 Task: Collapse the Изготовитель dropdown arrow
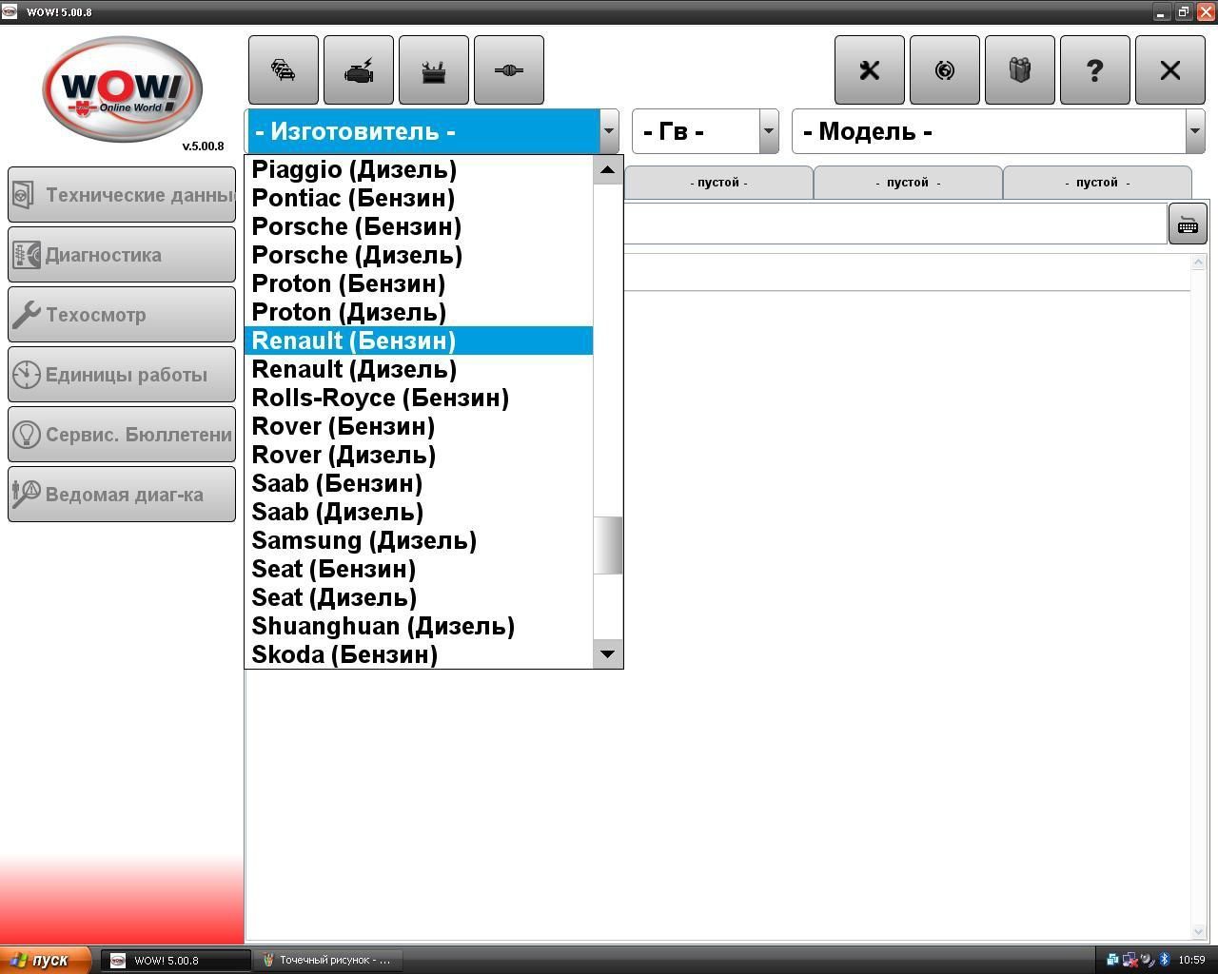(608, 131)
